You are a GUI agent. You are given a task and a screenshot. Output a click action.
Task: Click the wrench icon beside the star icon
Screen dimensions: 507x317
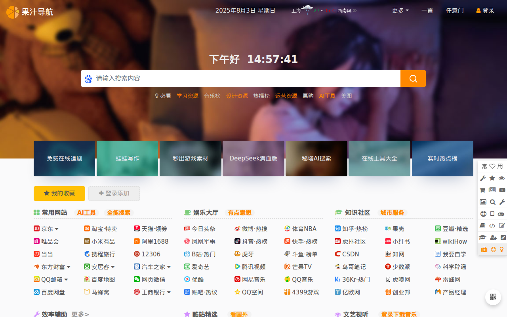point(483,178)
